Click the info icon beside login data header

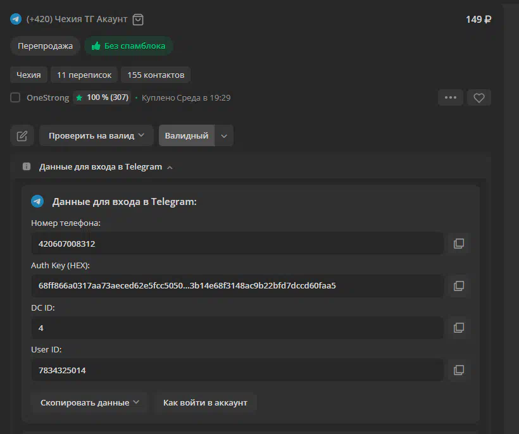27,166
